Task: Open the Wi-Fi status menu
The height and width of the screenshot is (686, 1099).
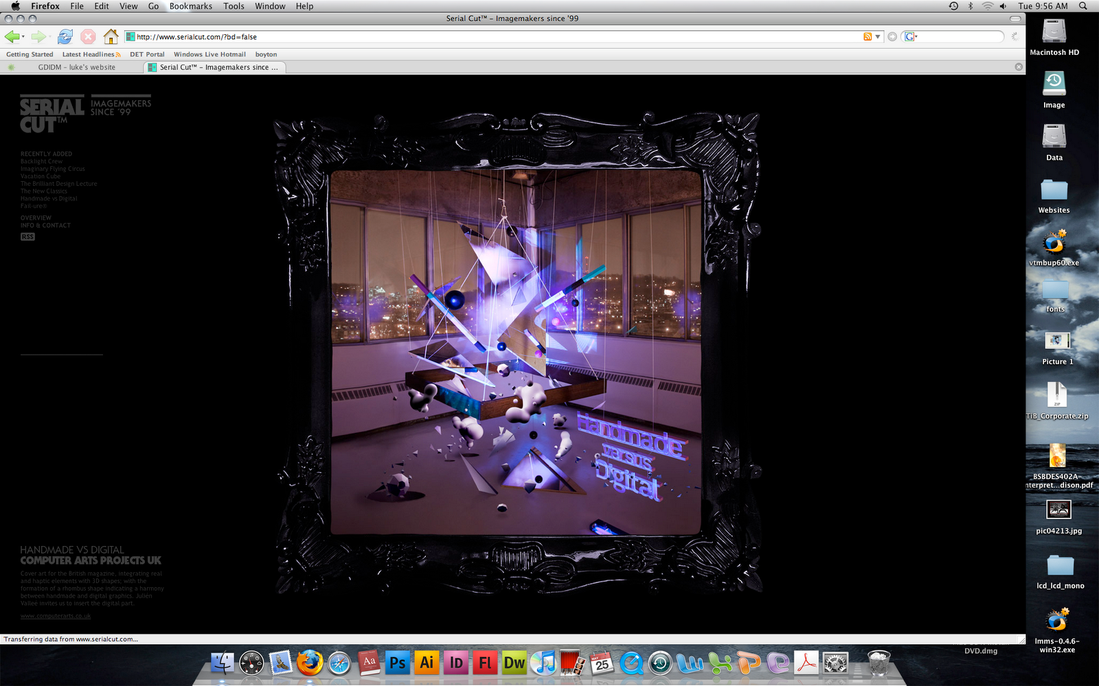Action: tap(988, 6)
